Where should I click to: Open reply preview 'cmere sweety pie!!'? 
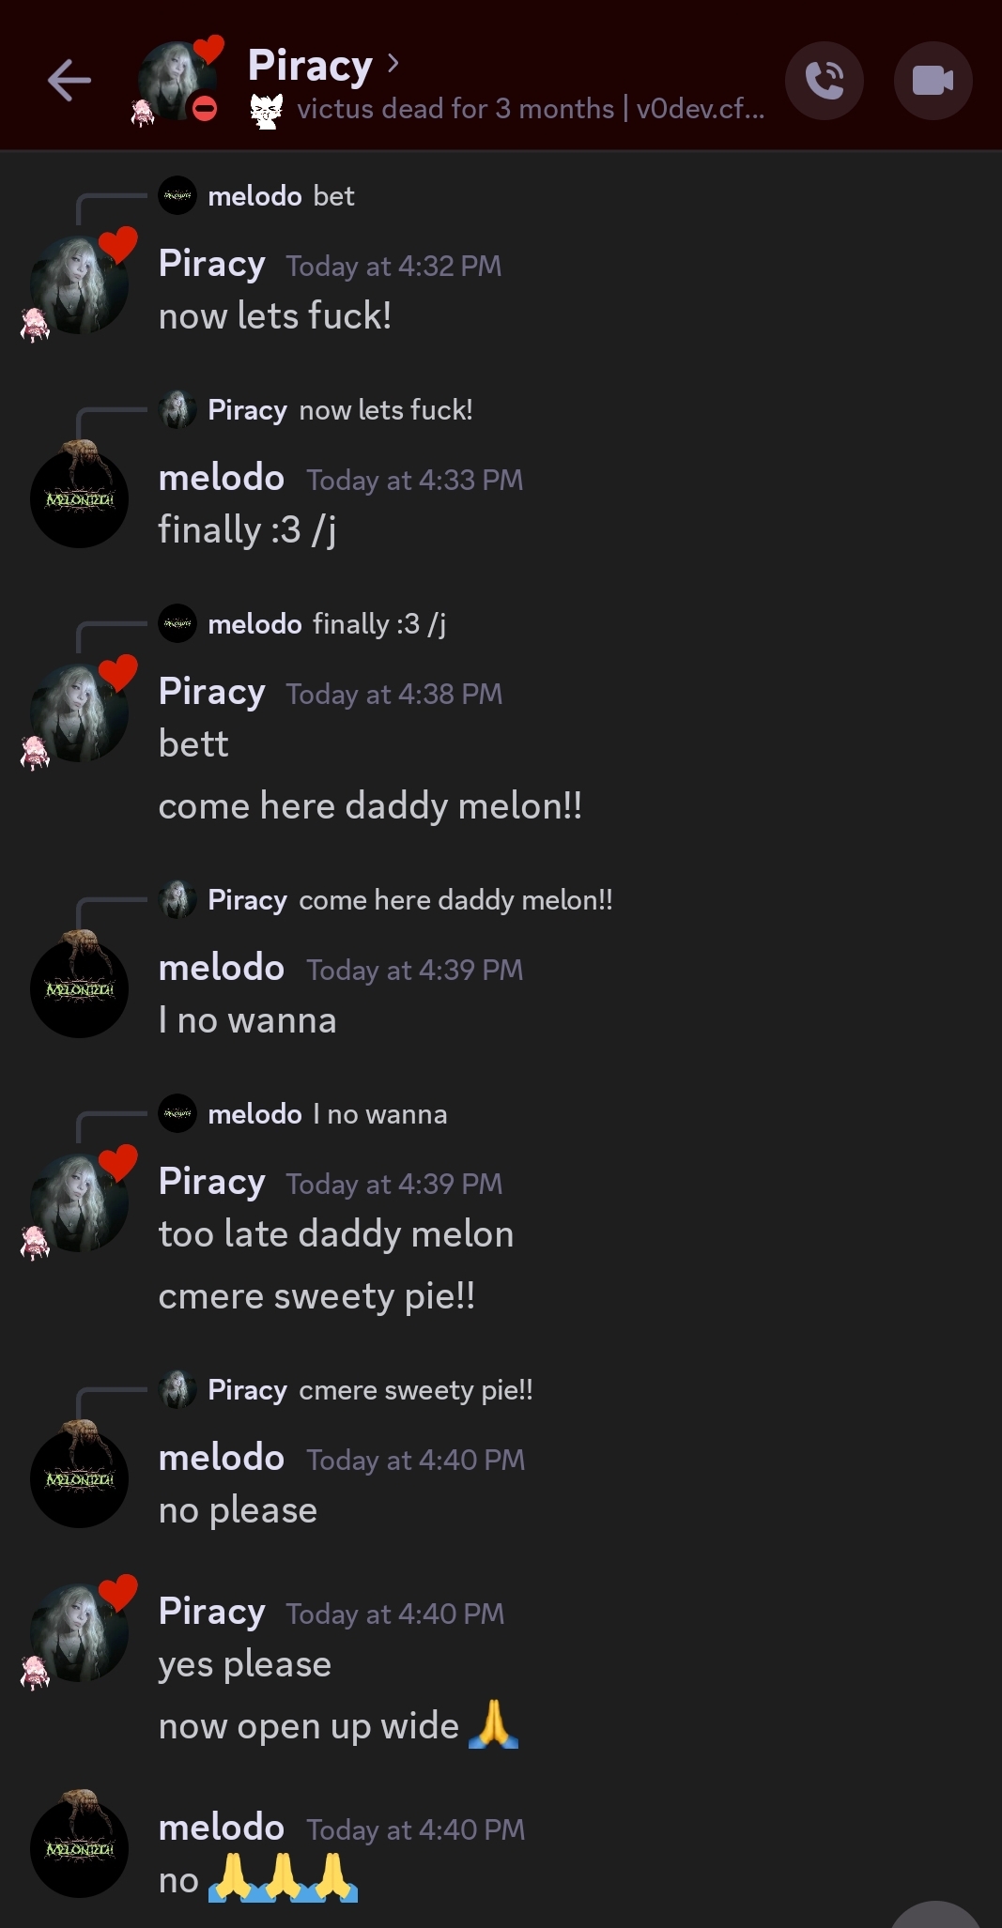(415, 1390)
